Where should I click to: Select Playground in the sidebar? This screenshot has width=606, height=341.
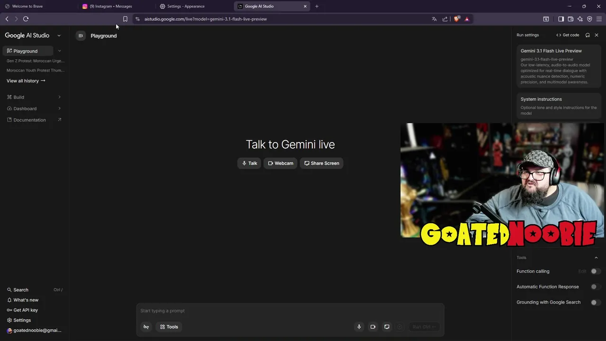coord(27,51)
